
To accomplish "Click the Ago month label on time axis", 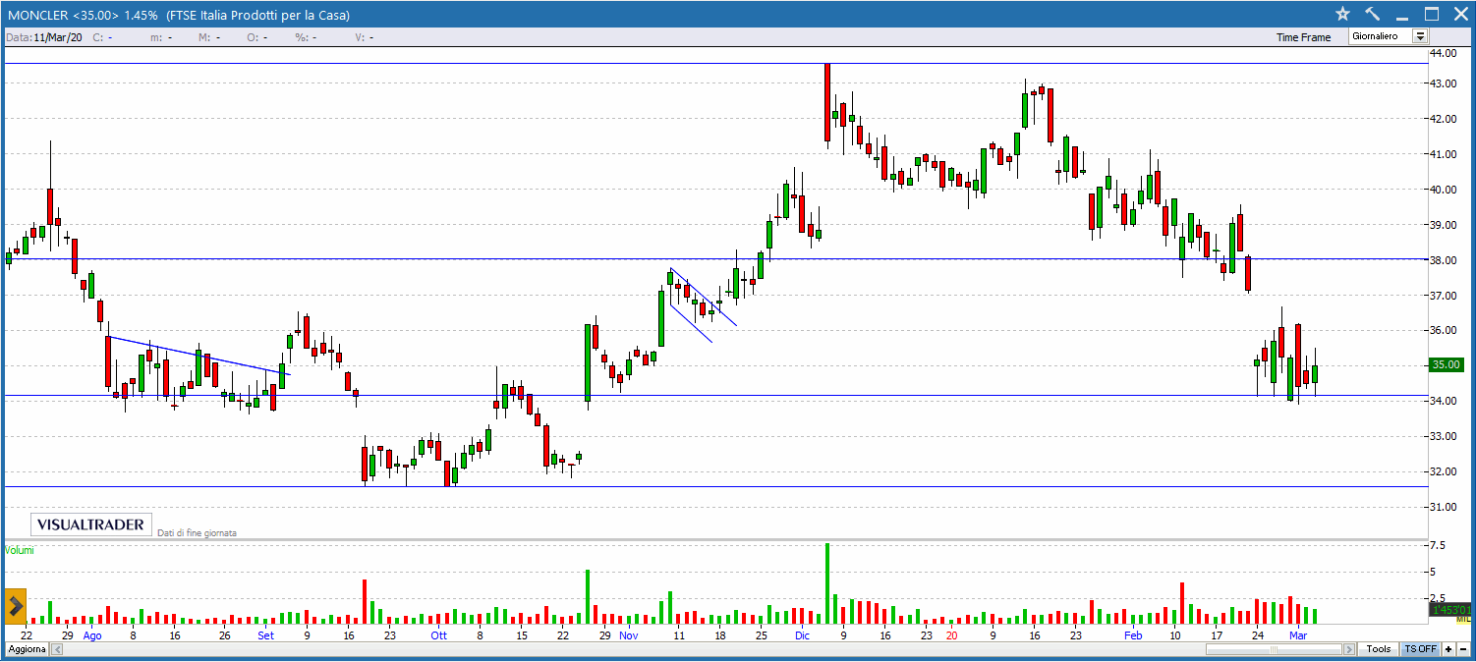I will (x=92, y=635).
